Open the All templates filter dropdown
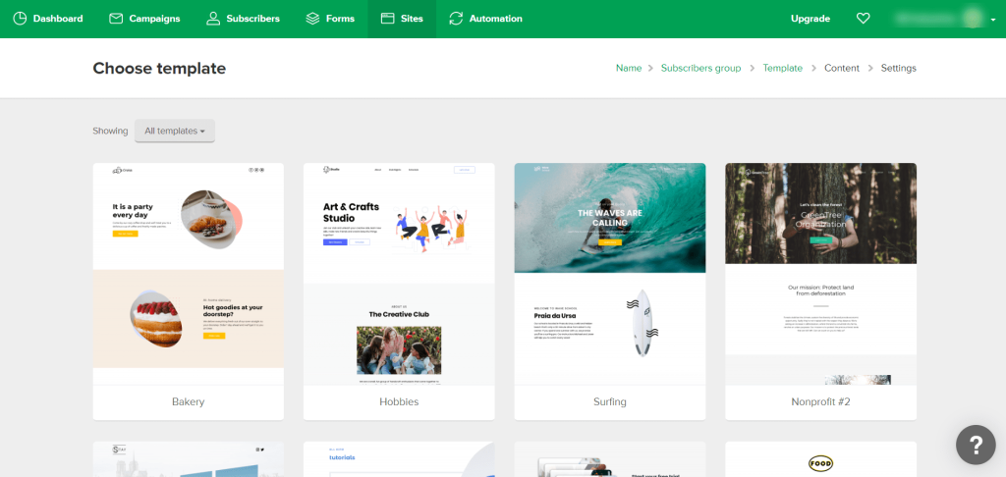1006x477 pixels. click(x=175, y=131)
